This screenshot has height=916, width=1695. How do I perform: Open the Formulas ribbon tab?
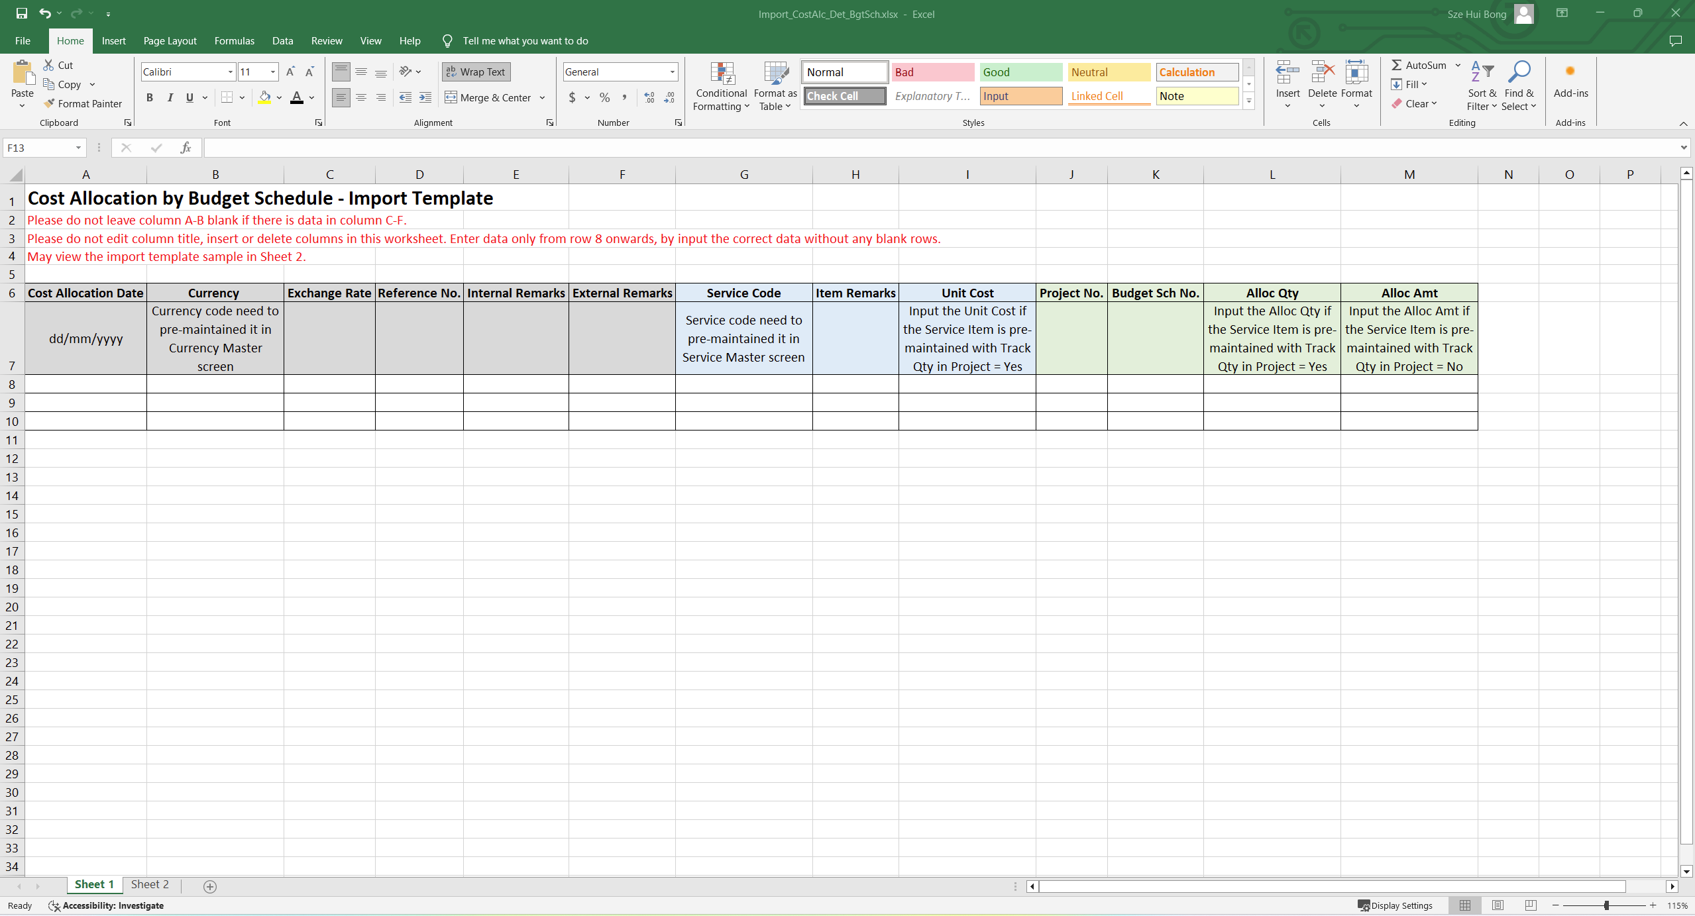click(234, 40)
